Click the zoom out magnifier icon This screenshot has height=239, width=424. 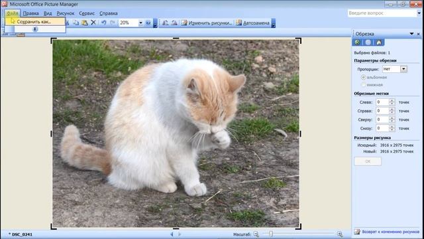[x=256, y=234]
